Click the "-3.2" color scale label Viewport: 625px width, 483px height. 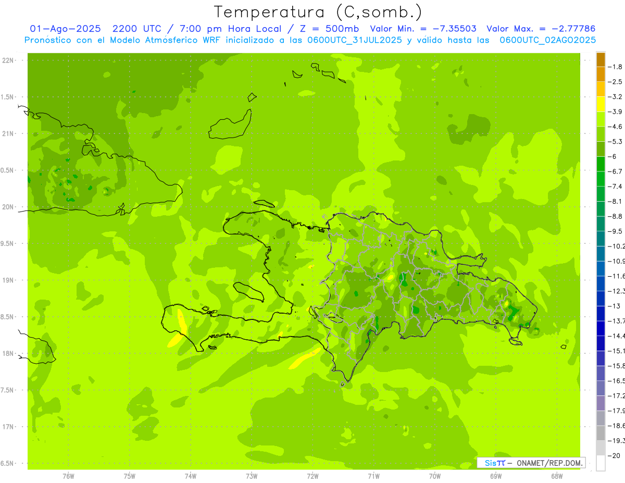(x=616, y=96)
